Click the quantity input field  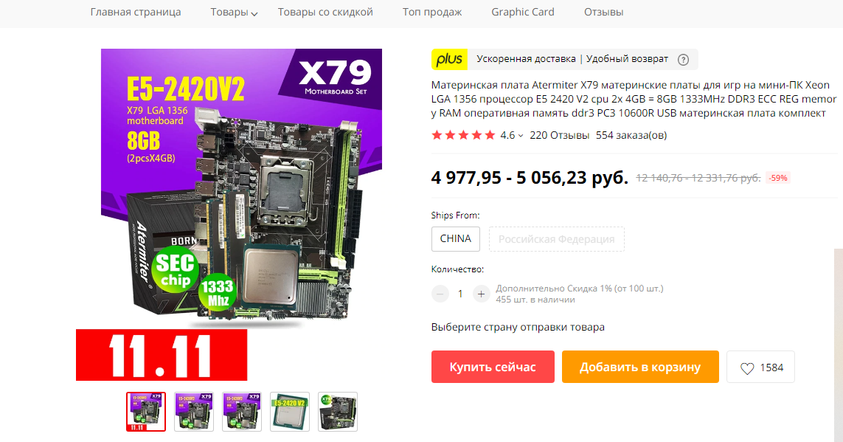pyautogui.click(x=460, y=294)
